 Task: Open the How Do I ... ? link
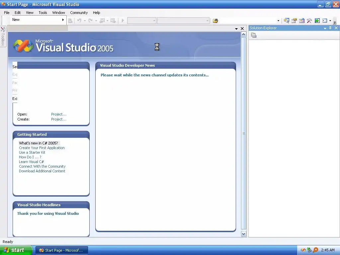(x=30, y=157)
